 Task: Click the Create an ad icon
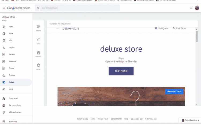click(4, 98)
